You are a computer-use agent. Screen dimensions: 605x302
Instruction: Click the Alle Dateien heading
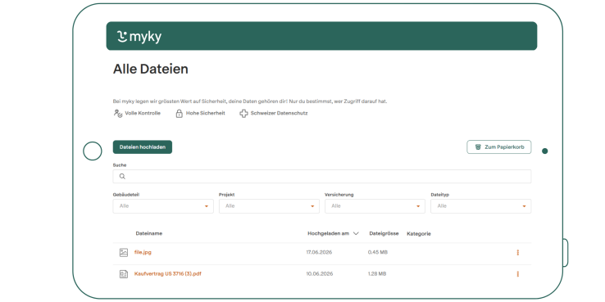click(x=151, y=70)
